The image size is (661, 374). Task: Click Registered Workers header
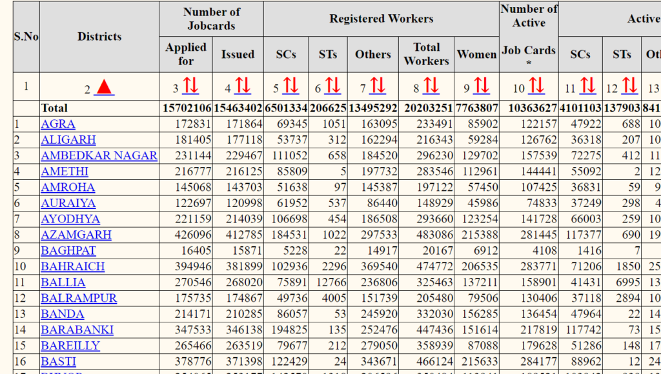tap(381, 19)
